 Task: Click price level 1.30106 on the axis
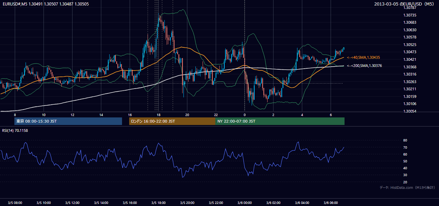tap(410, 104)
